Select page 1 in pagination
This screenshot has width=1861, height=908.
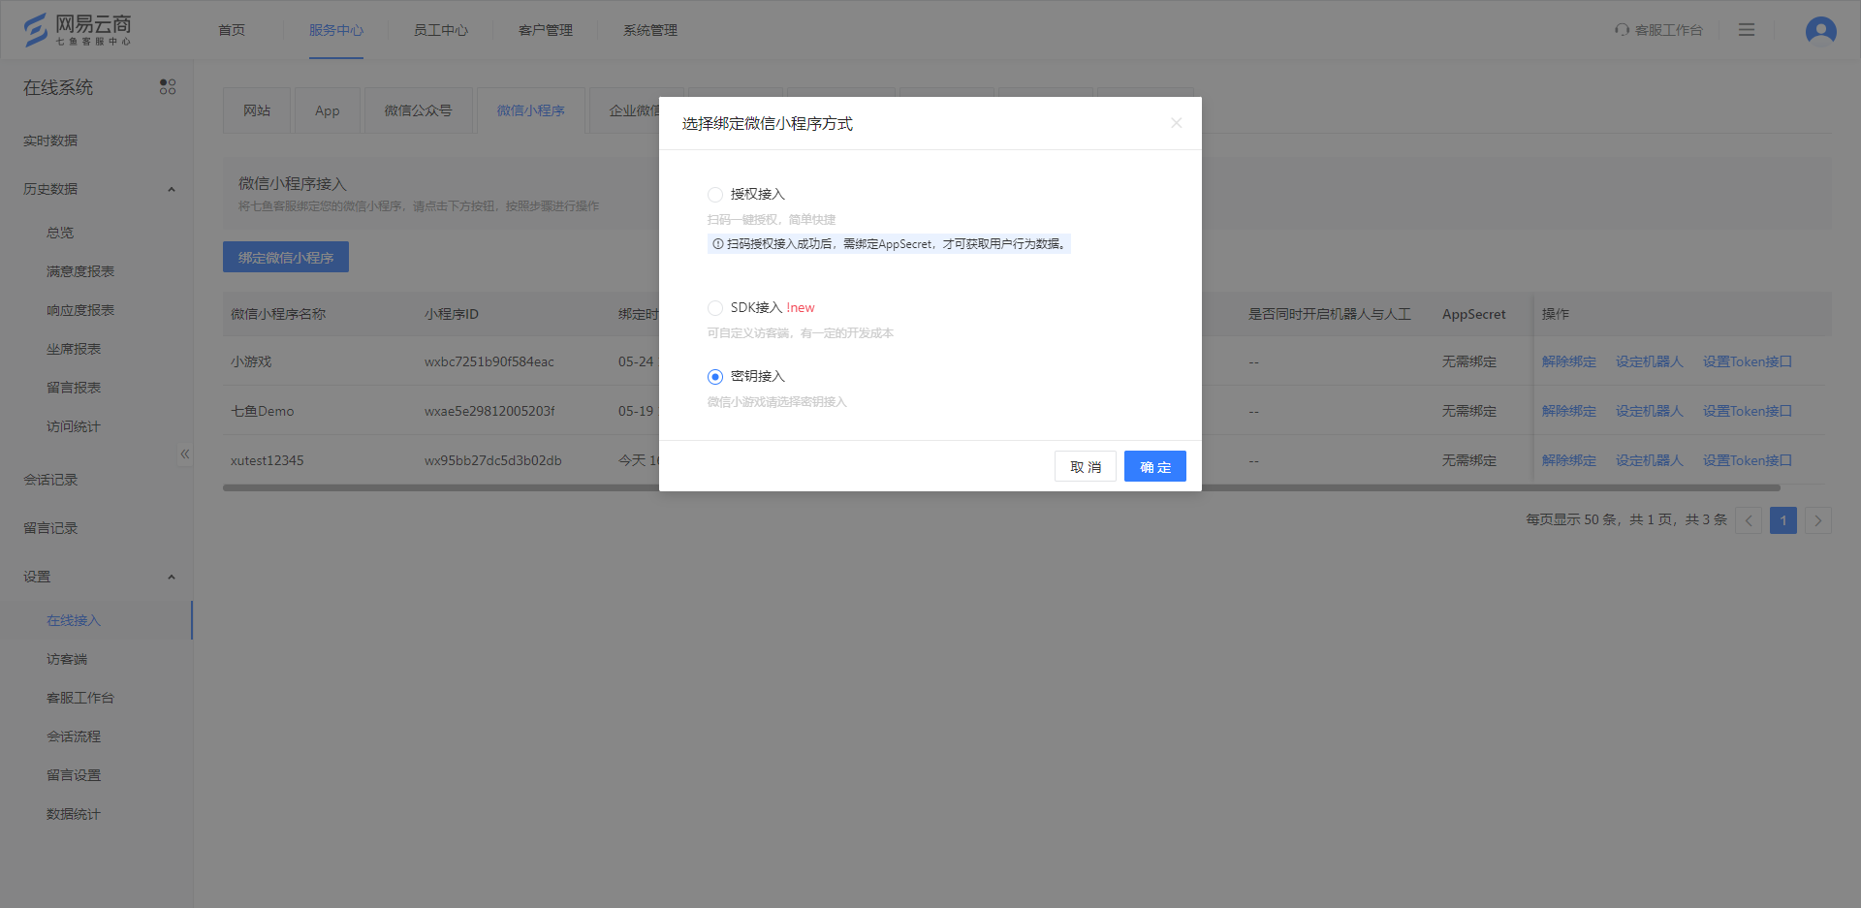[1783, 520]
